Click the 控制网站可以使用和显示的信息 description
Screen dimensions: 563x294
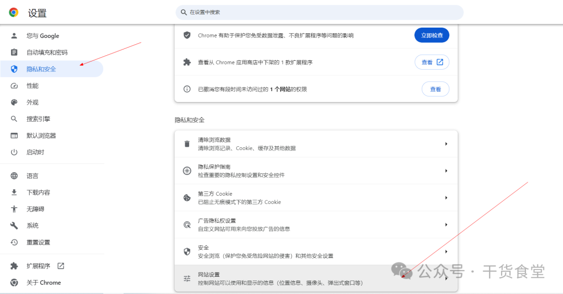tap(280, 283)
